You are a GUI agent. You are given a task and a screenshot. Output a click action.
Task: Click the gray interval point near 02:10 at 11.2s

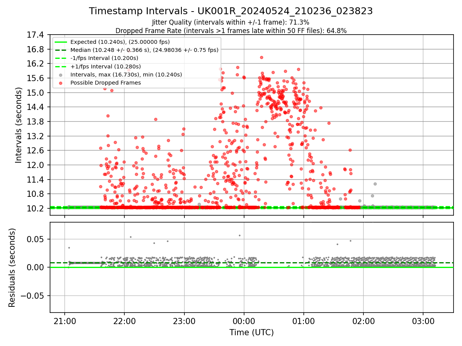click(x=375, y=184)
